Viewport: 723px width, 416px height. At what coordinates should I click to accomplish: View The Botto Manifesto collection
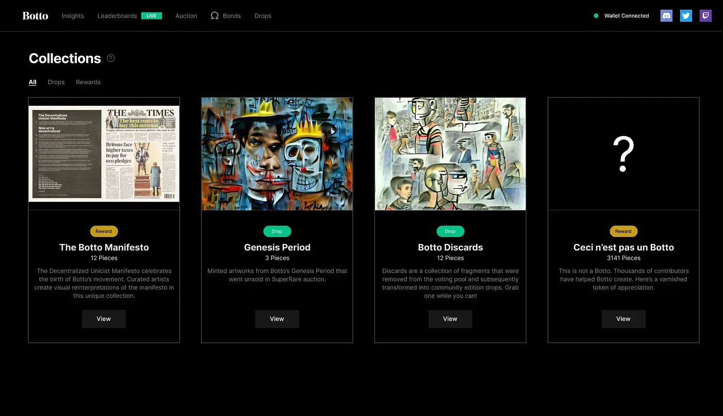(104, 319)
